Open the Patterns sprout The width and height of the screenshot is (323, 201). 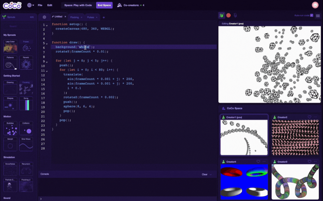(x=10, y=63)
